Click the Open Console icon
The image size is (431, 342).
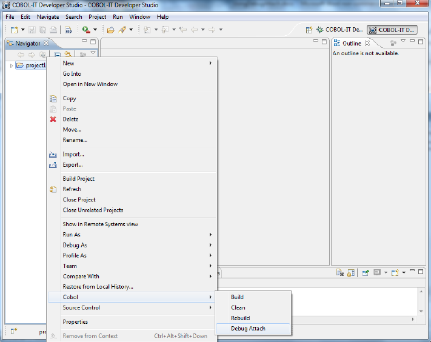pos(395,273)
